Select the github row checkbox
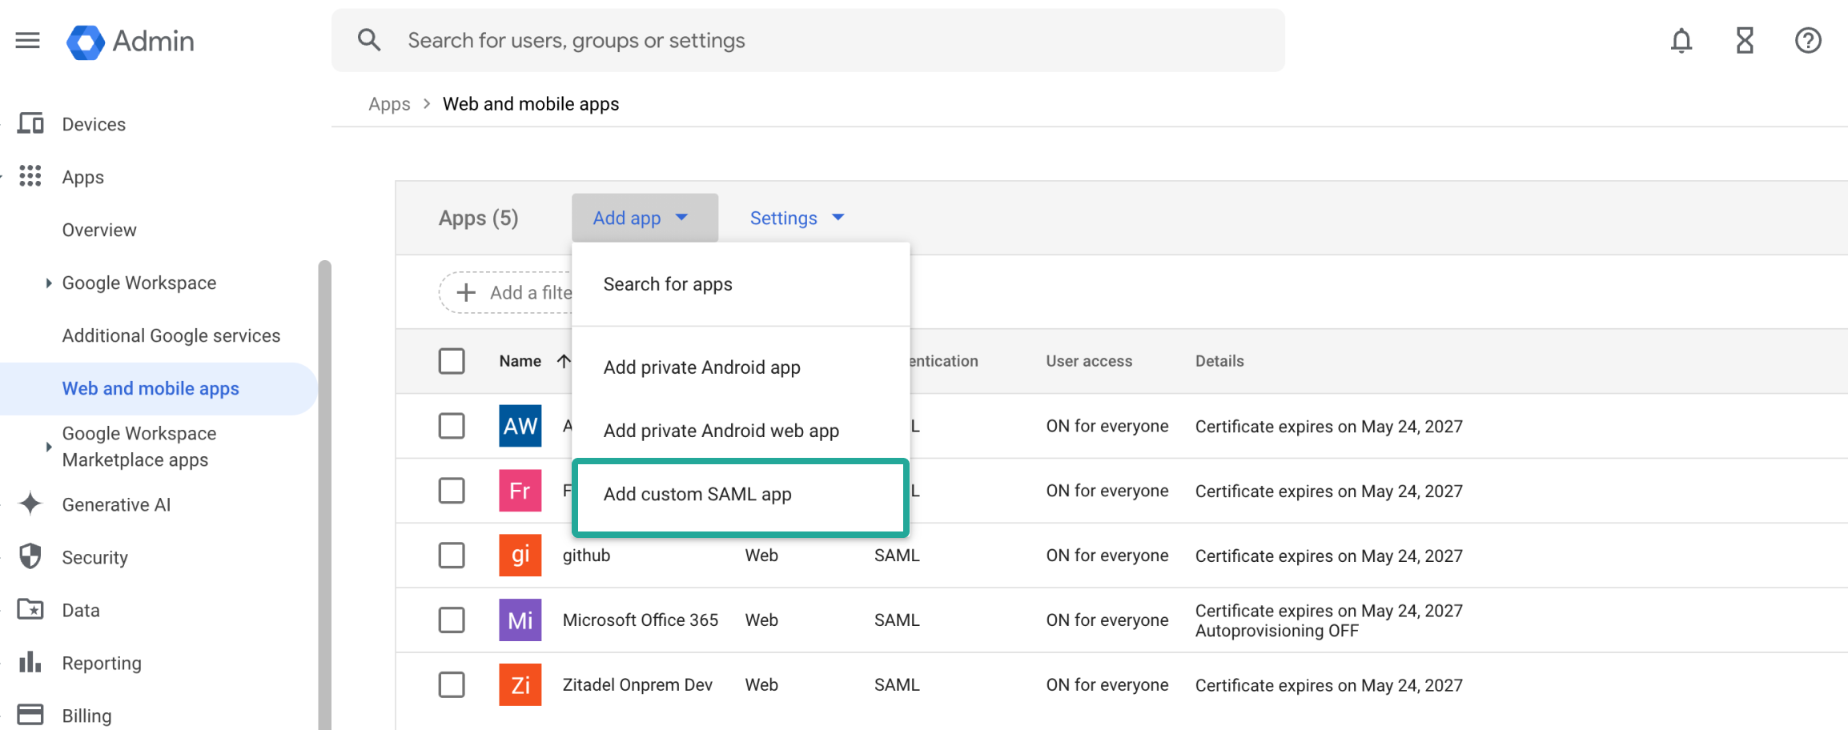The image size is (1848, 730). click(452, 556)
